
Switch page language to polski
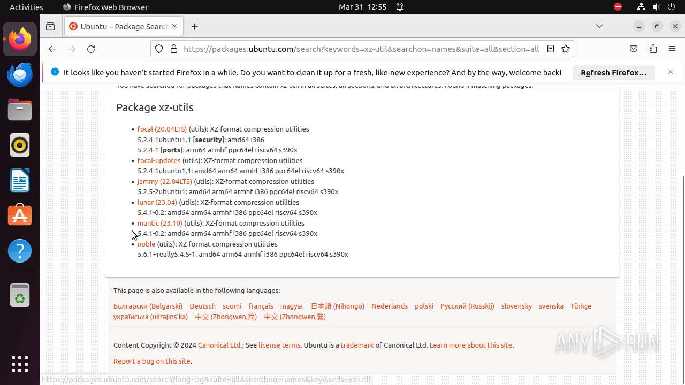[424, 306]
